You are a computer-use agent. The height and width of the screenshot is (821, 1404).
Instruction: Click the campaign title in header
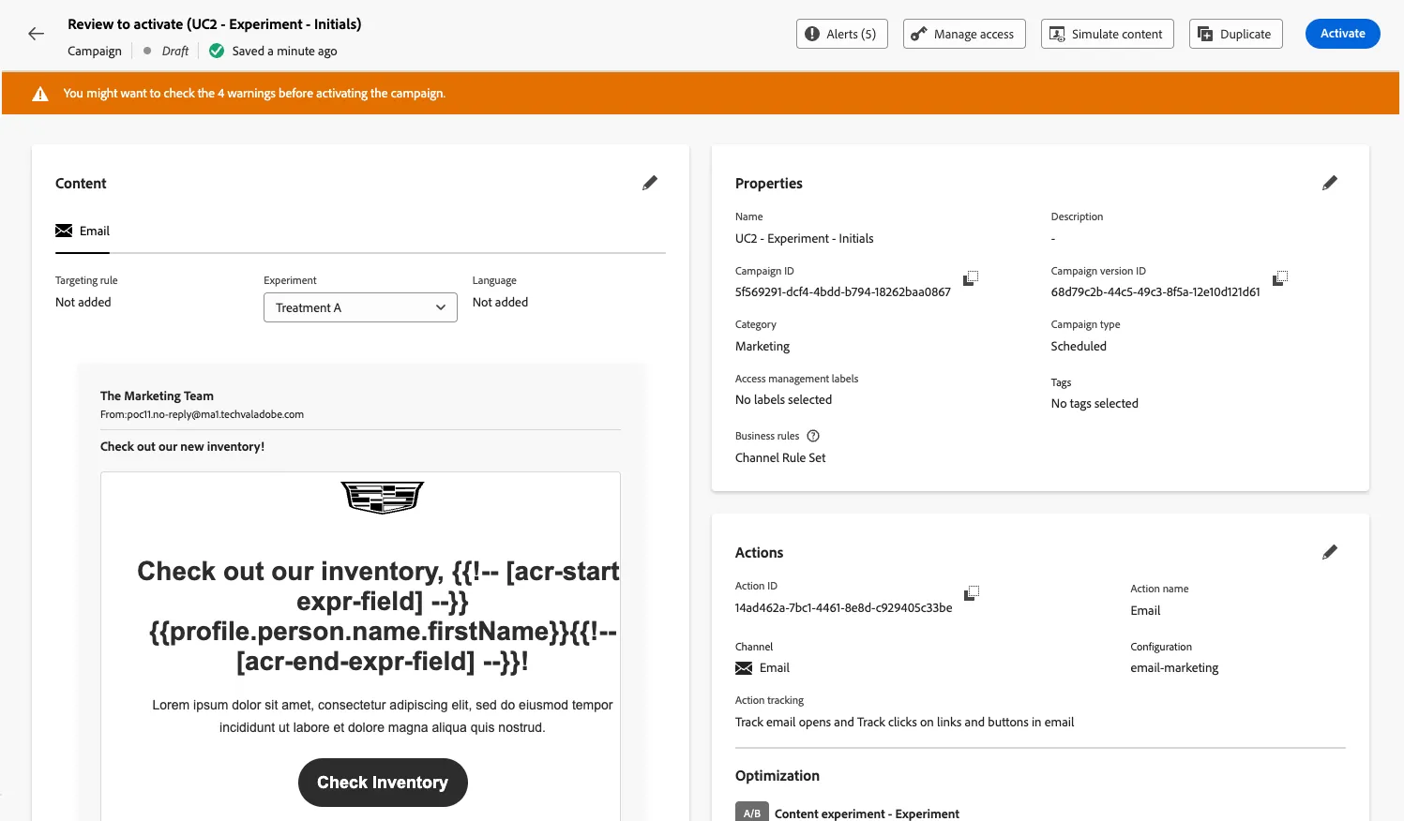pyautogui.click(x=215, y=24)
